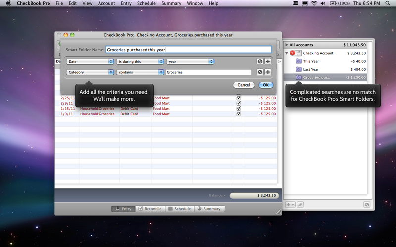Add a criterion after the Category row
This screenshot has height=247, width=396.
click(268, 72)
